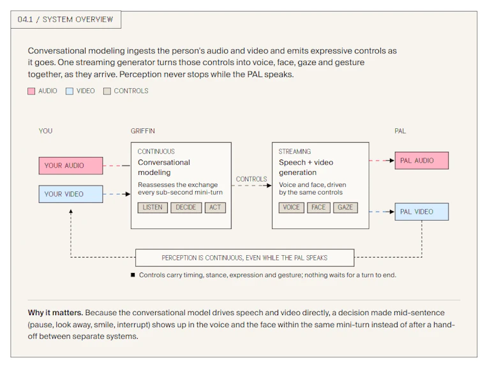485x370 pixels.
Task: Click the Speech + video generation heading
Action: (306, 167)
